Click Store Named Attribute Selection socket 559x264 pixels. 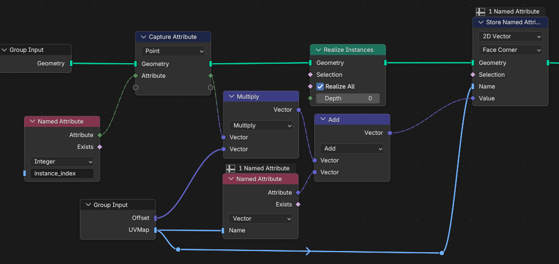473,74
